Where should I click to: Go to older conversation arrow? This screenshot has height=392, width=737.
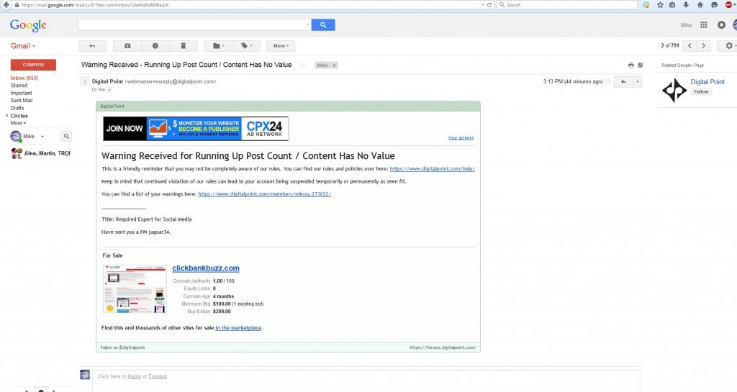[x=704, y=45]
